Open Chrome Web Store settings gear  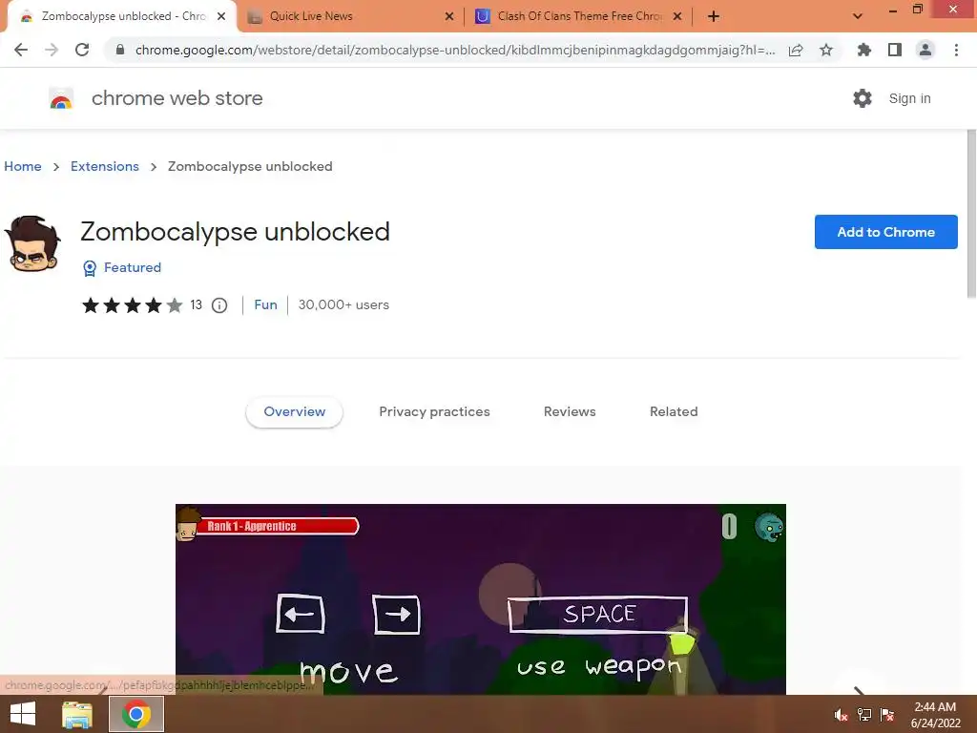tap(863, 98)
